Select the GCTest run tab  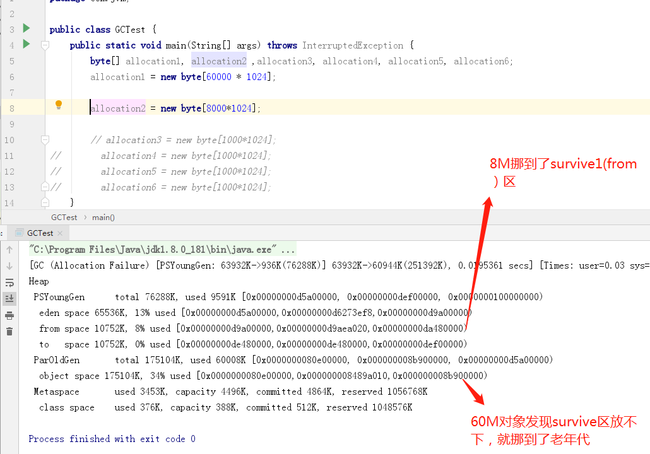pyautogui.click(x=40, y=233)
